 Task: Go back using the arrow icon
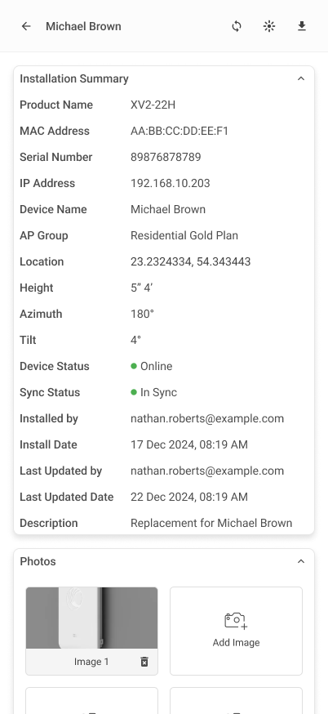tap(26, 26)
